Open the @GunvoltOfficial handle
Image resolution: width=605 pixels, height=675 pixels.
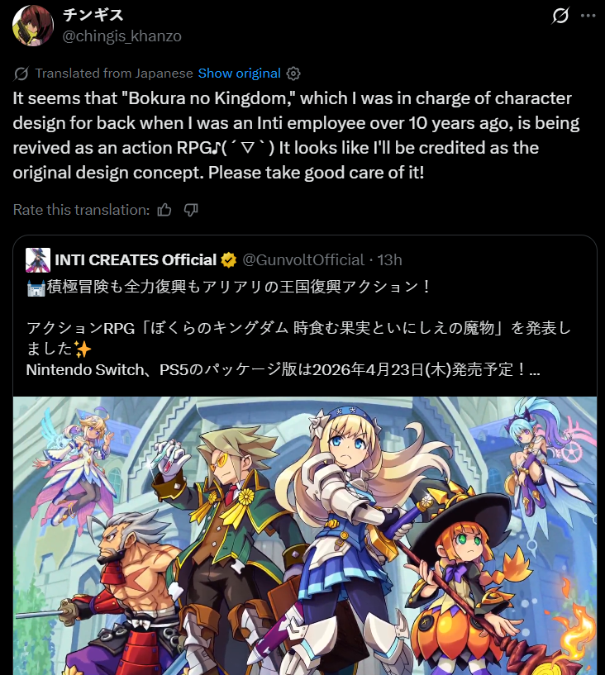pyautogui.click(x=303, y=260)
